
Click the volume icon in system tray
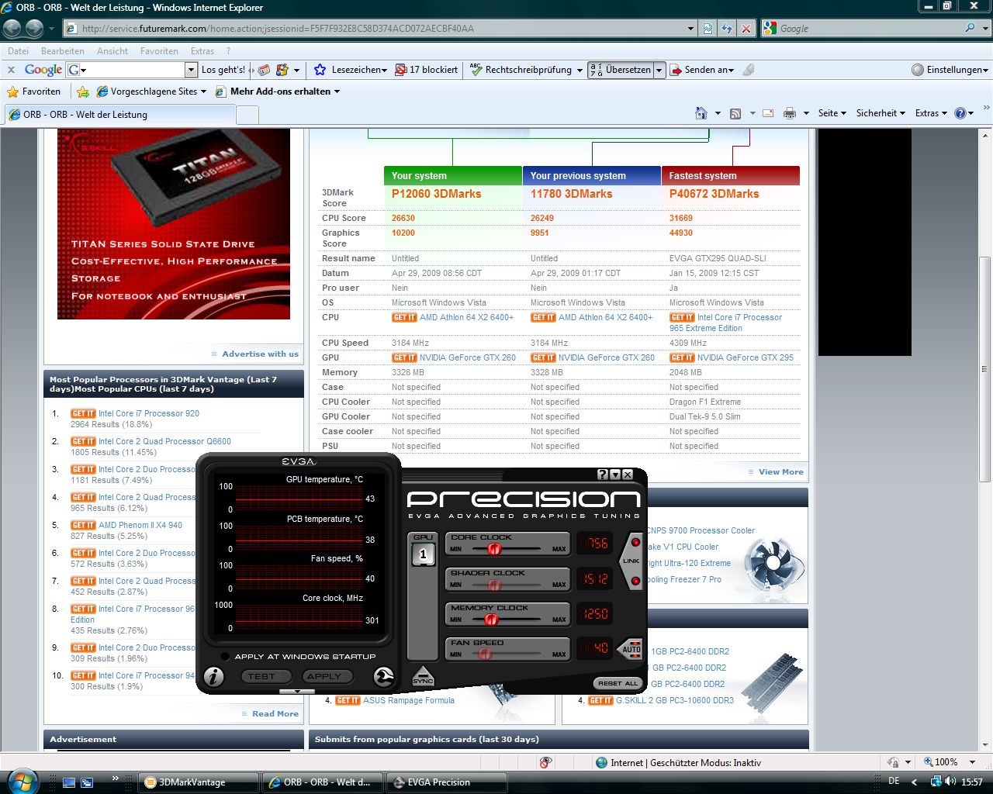pyautogui.click(x=952, y=782)
